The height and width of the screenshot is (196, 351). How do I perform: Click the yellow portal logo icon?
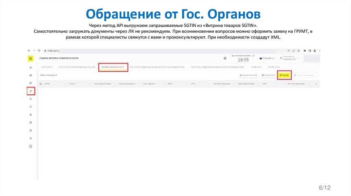point(31,58)
